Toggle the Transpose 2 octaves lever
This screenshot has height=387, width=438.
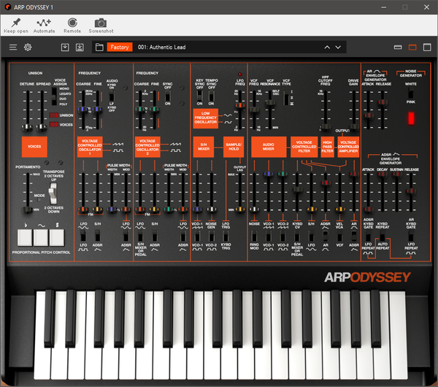click(53, 193)
